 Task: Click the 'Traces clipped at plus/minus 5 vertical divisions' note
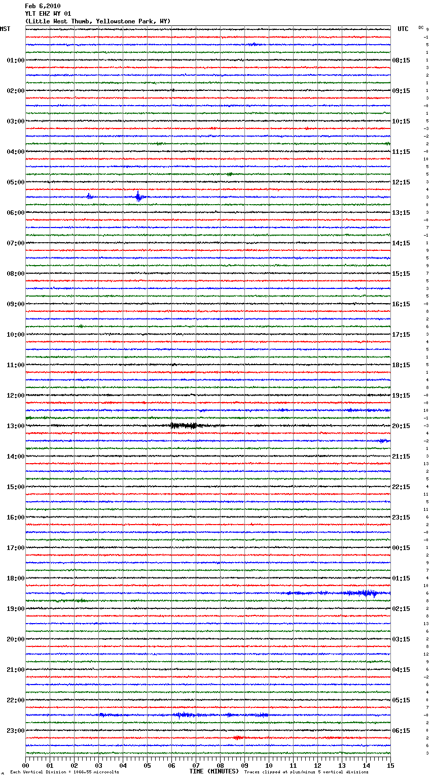[306, 772]
